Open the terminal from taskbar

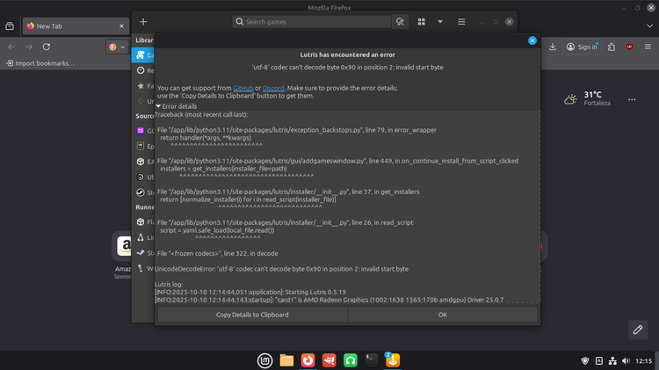tap(372, 360)
